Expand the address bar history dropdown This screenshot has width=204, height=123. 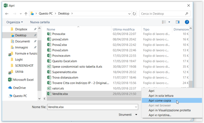pos(129,14)
